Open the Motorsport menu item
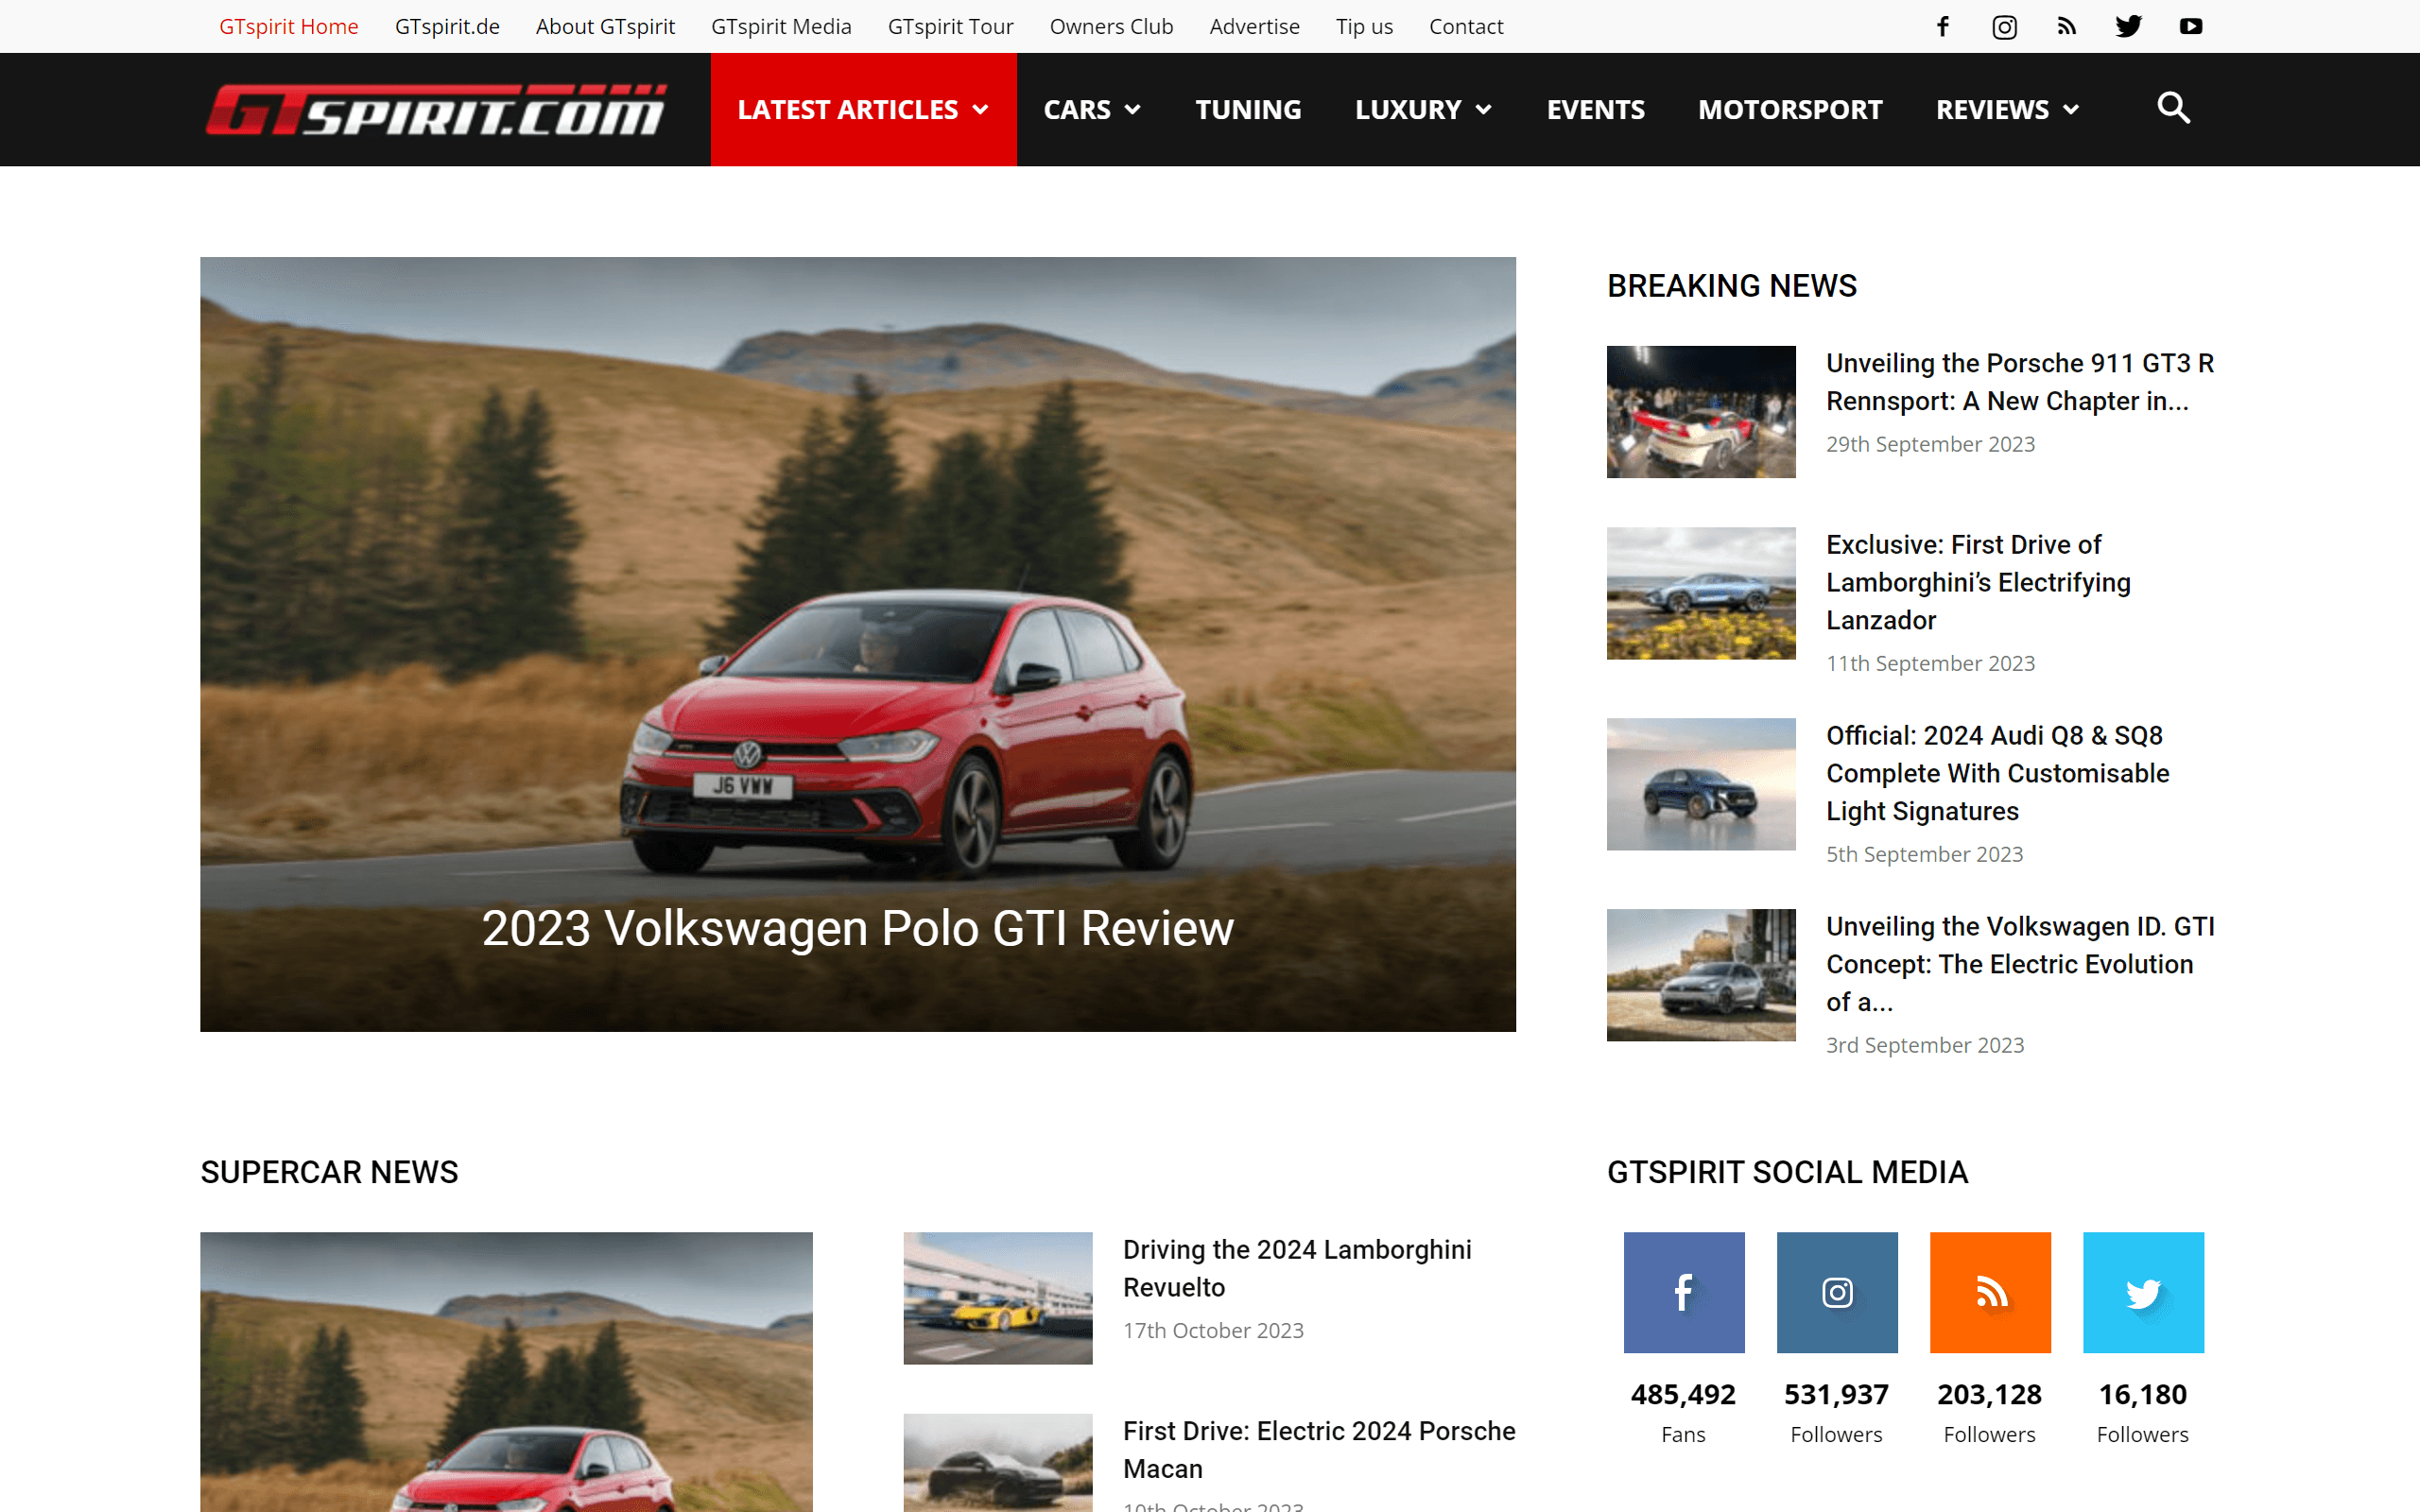The image size is (2420, 1512). coord(1790,109)
